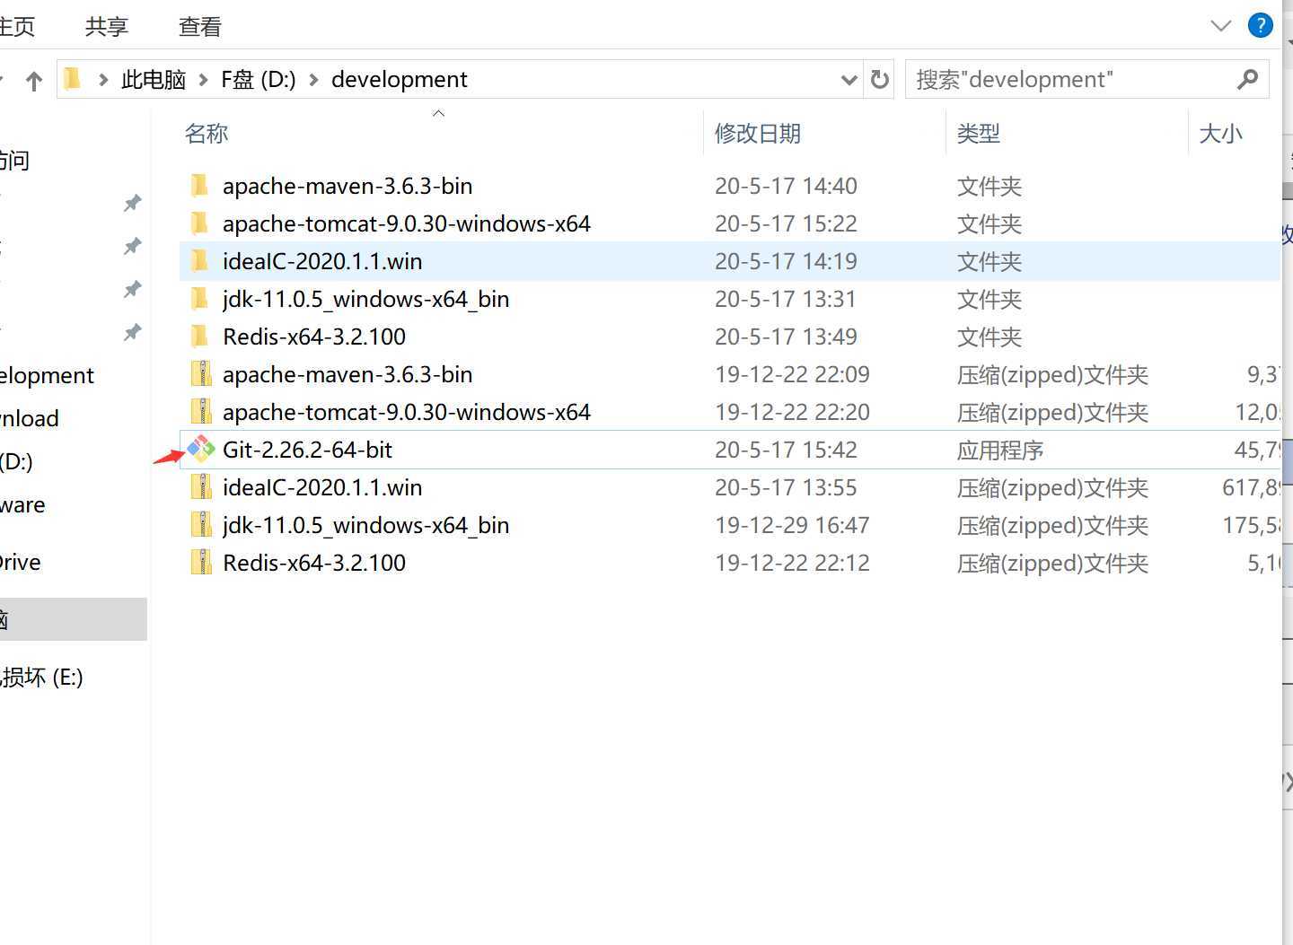
Task: Select the (D:) drive in navigation pane
Action: tap(16, 461)
